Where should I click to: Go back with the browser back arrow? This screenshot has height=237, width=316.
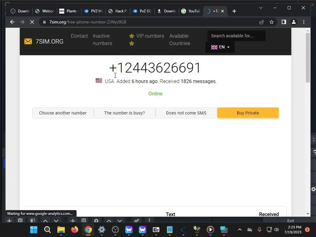pyautogui.click(x=12, y=22)
